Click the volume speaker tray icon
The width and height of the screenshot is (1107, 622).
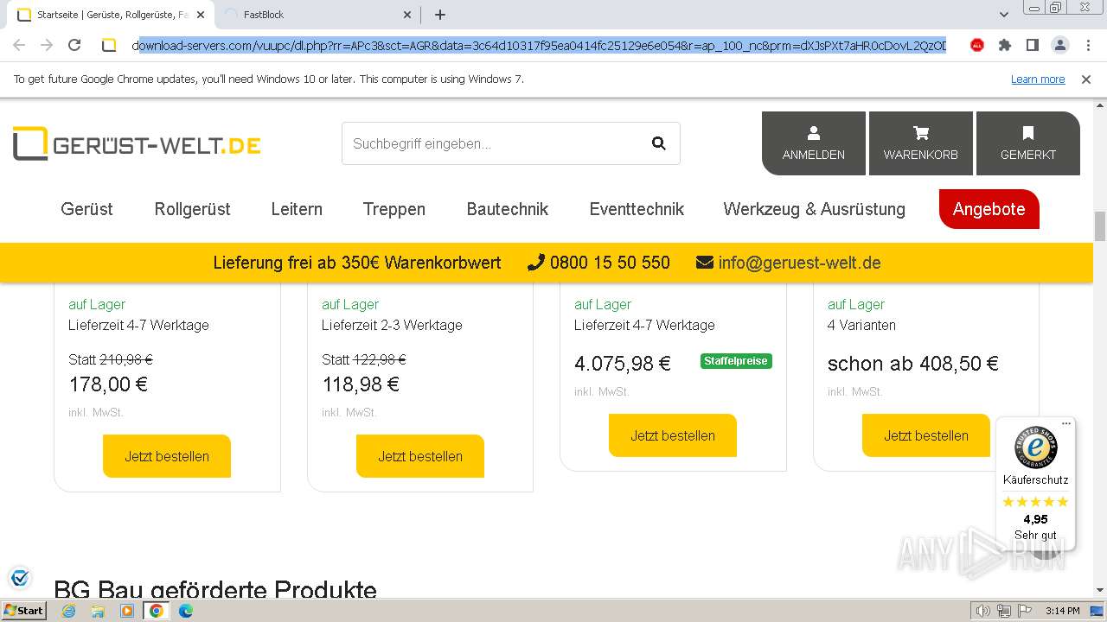pyautogui.click(x=983, y=611)
